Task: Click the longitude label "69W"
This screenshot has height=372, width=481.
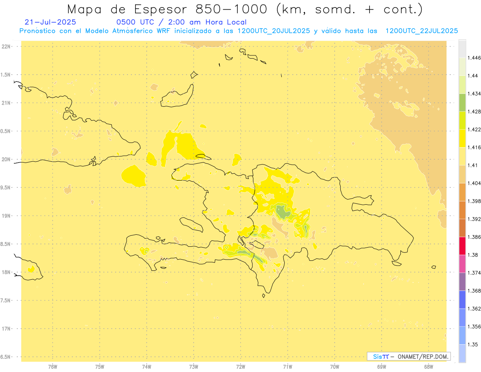Action: [382, 367]
